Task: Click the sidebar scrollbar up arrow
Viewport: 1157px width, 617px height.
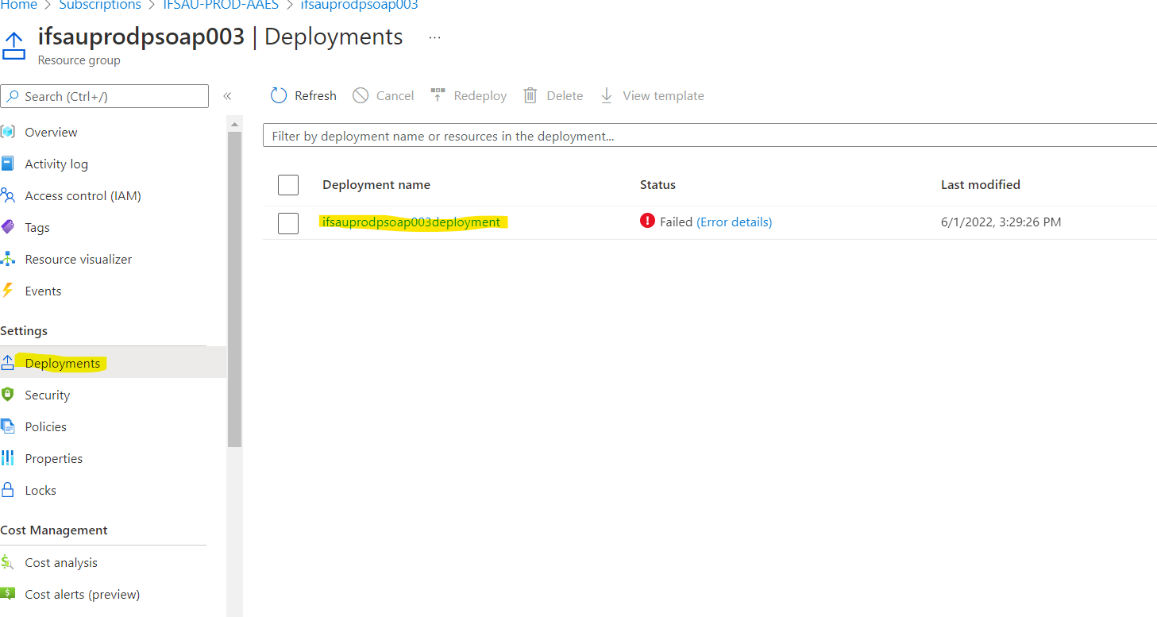Action: point(234,125)
